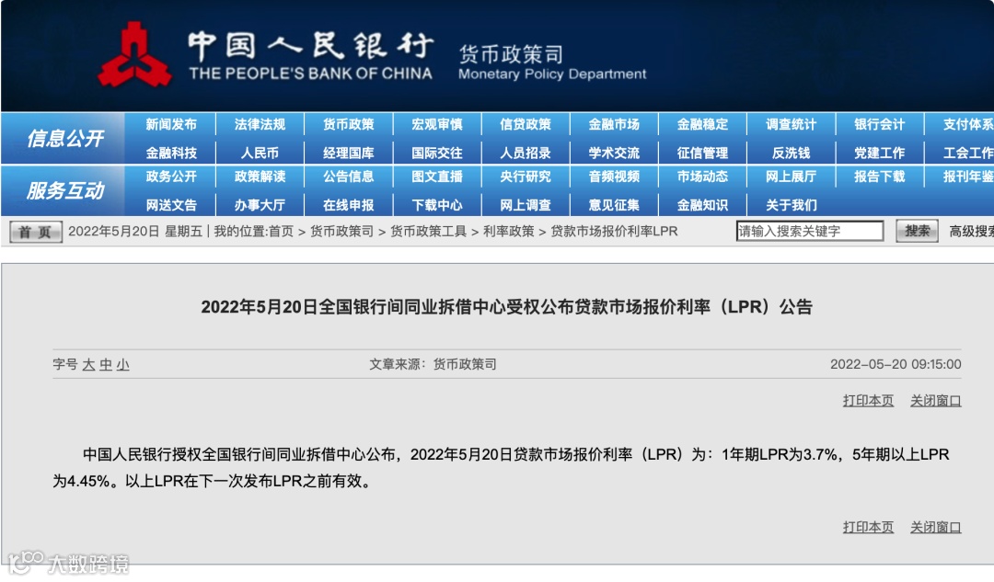Follow the 利率政策 breadcrumb link
This screenshot has height=582, width=994.
(x=508, y=231)
